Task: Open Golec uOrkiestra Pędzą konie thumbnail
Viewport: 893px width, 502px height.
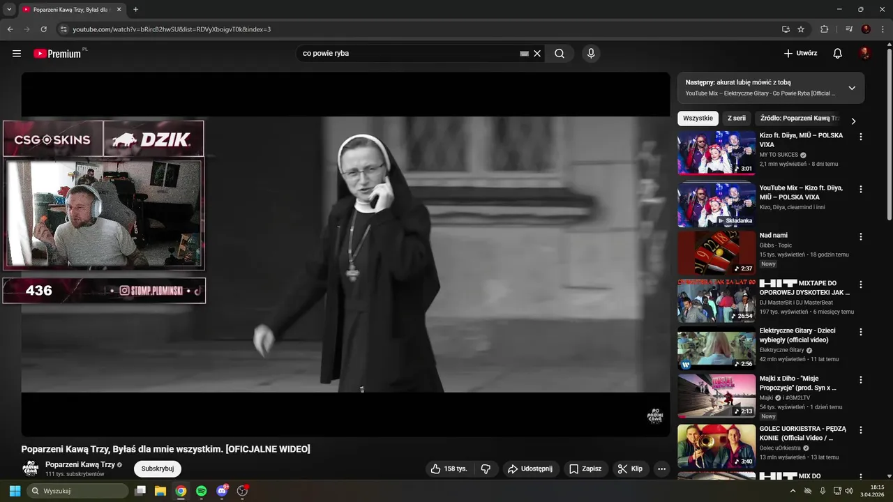Action: 716,446
